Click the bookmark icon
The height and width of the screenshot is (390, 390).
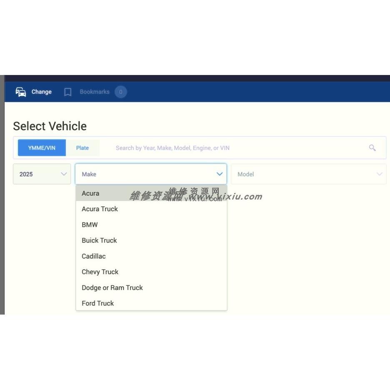coord(67,92)
